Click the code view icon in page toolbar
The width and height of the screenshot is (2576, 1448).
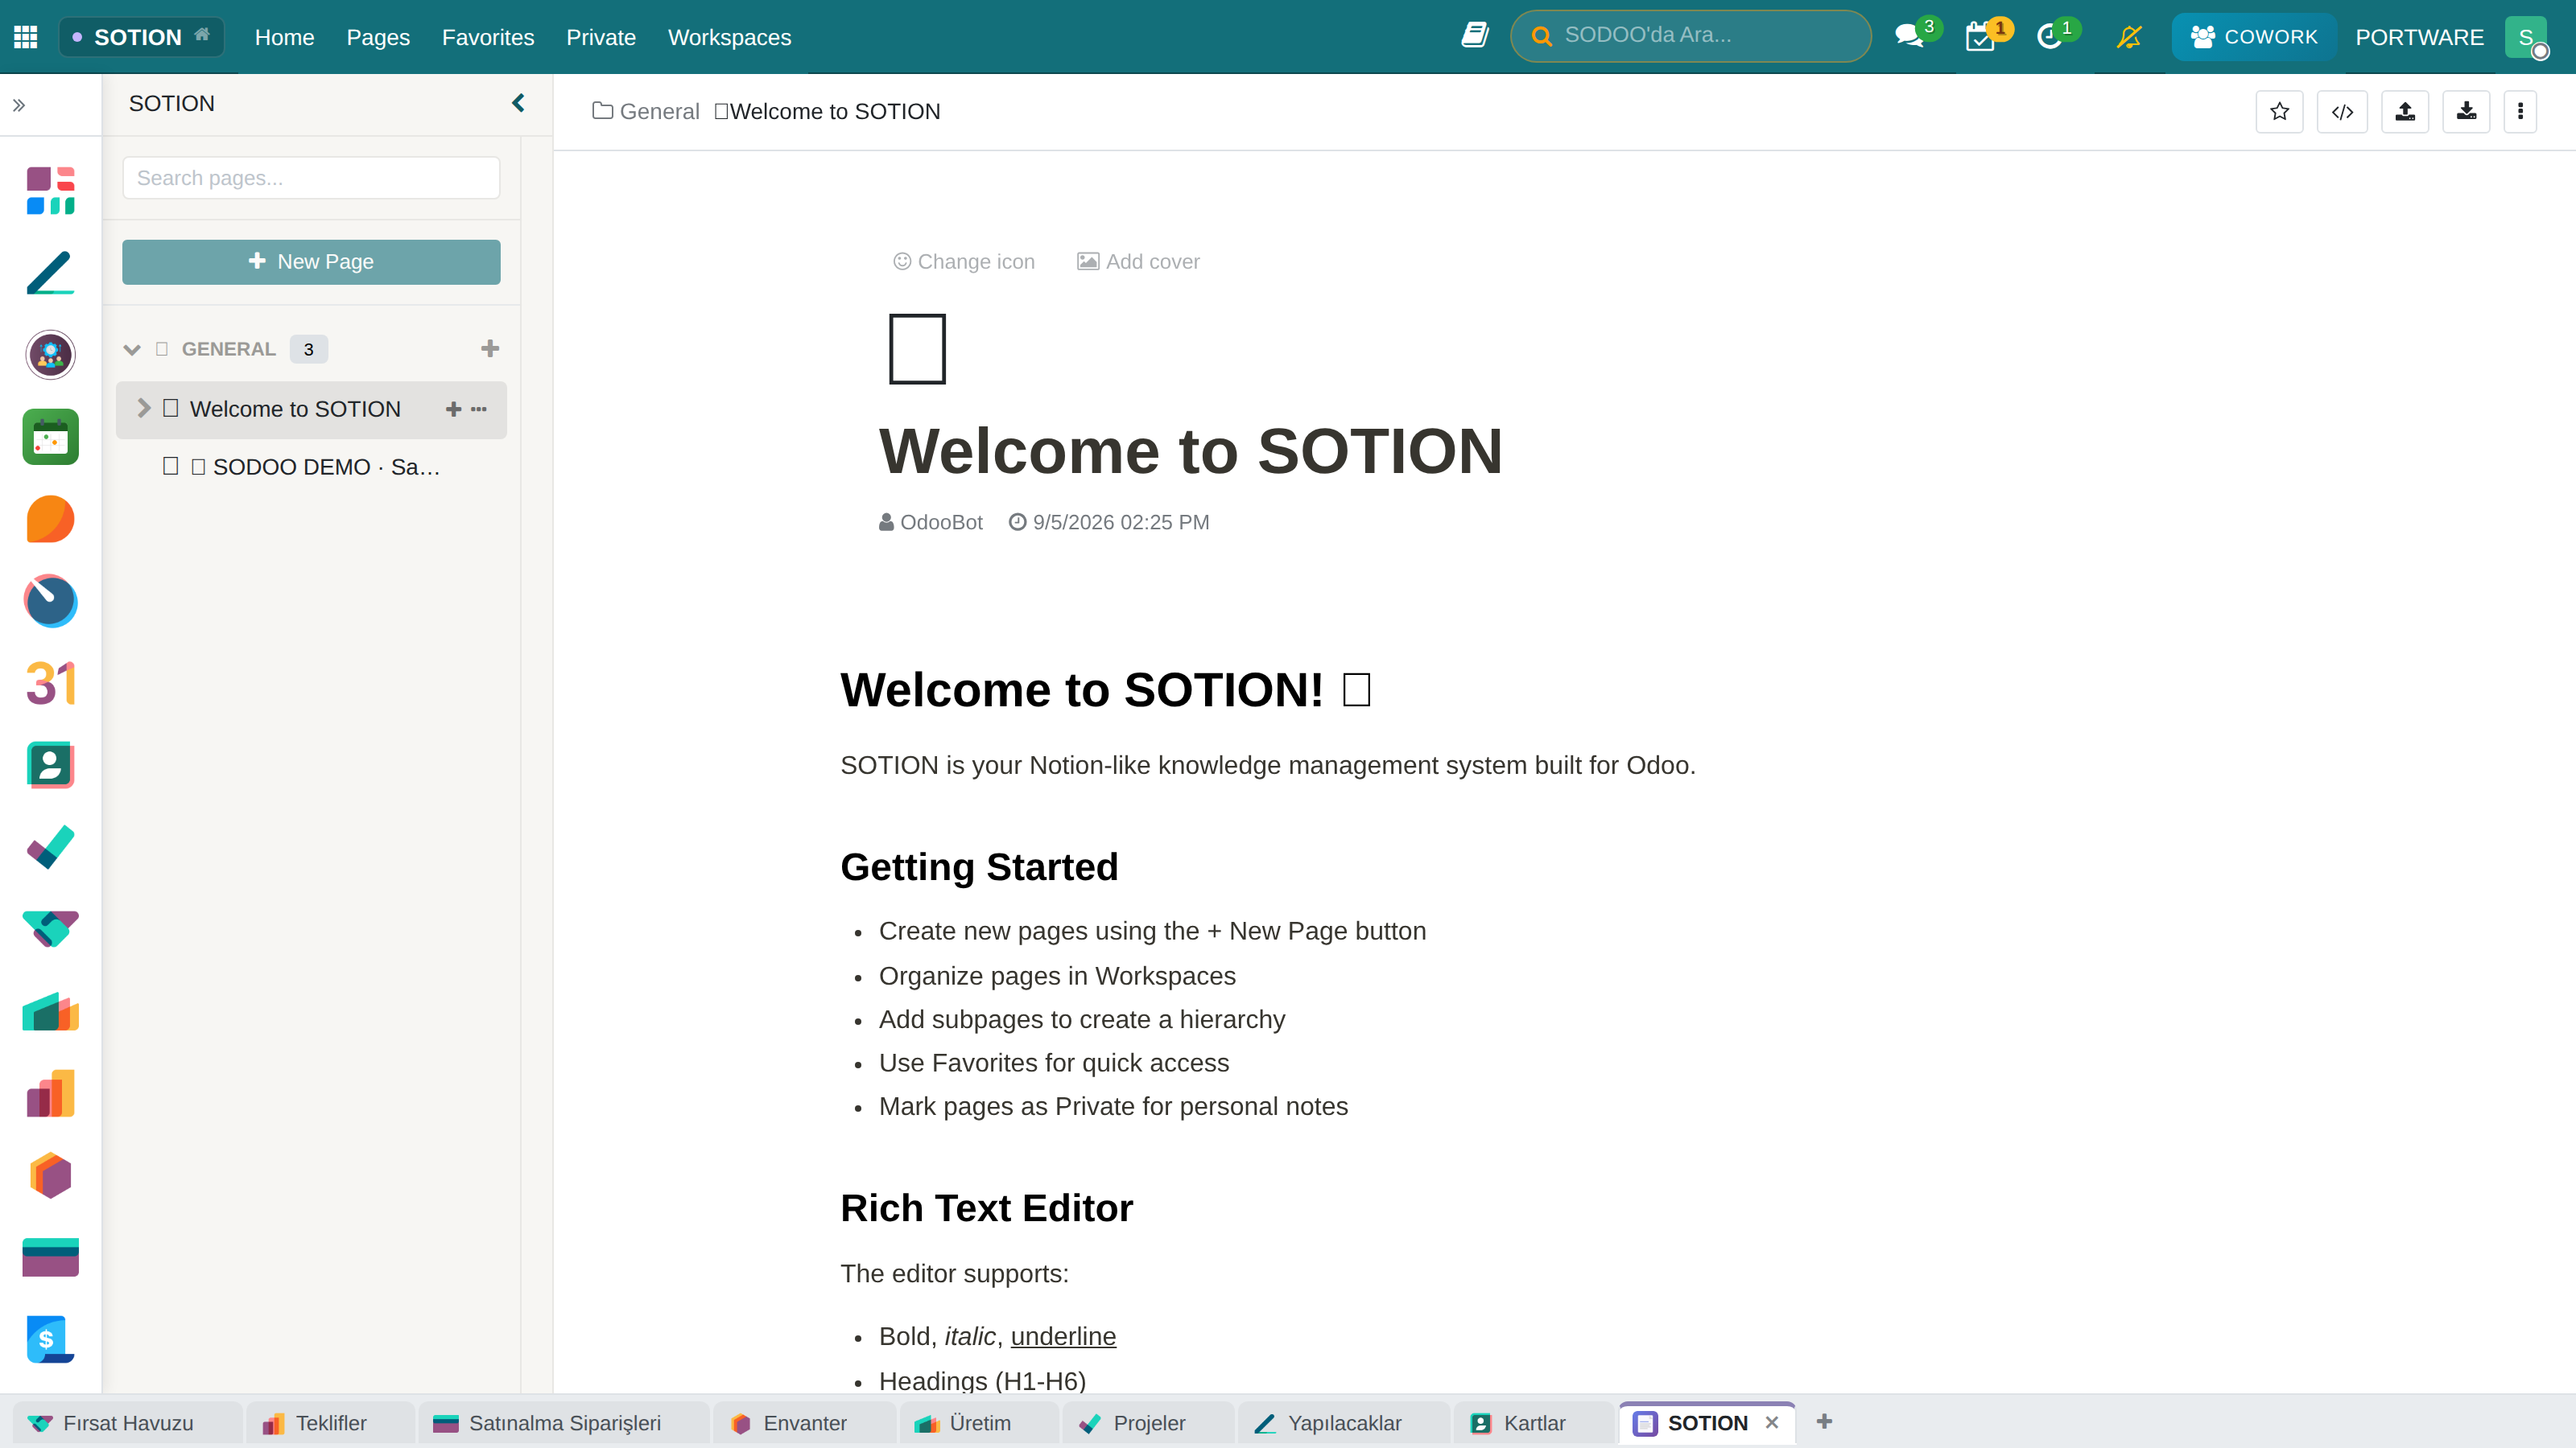(x=2342, y=112)
